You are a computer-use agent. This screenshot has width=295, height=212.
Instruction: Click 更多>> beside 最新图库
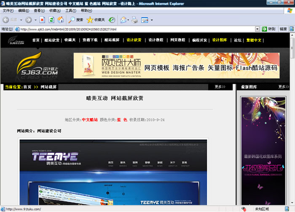(284, 87)
